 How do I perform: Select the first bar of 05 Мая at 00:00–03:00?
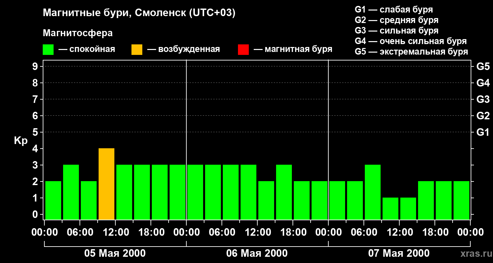[53, 200]
